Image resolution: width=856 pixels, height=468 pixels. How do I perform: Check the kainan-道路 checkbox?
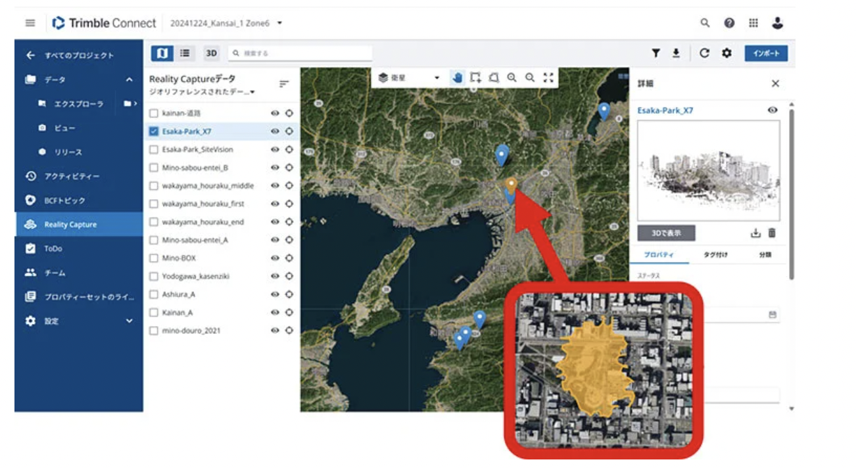[154, 113]
